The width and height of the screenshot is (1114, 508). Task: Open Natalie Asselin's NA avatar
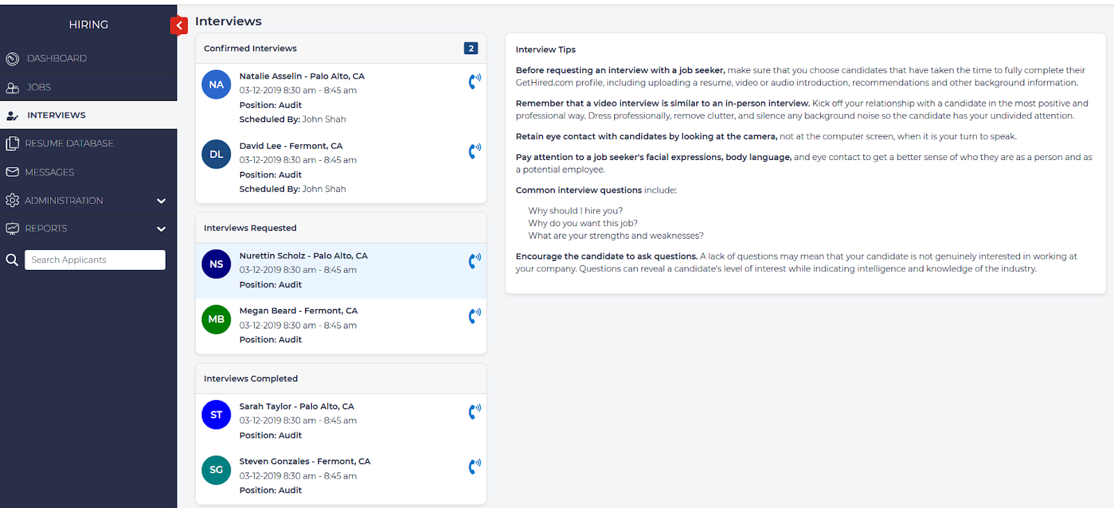(217, 85)
